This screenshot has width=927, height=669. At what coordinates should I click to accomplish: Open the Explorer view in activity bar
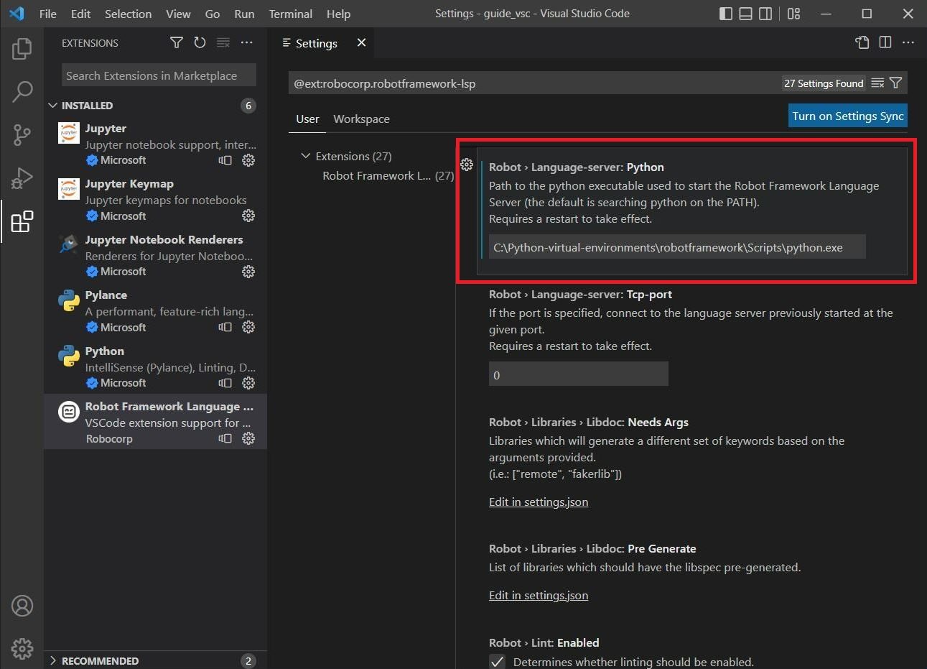click(22, 49)
